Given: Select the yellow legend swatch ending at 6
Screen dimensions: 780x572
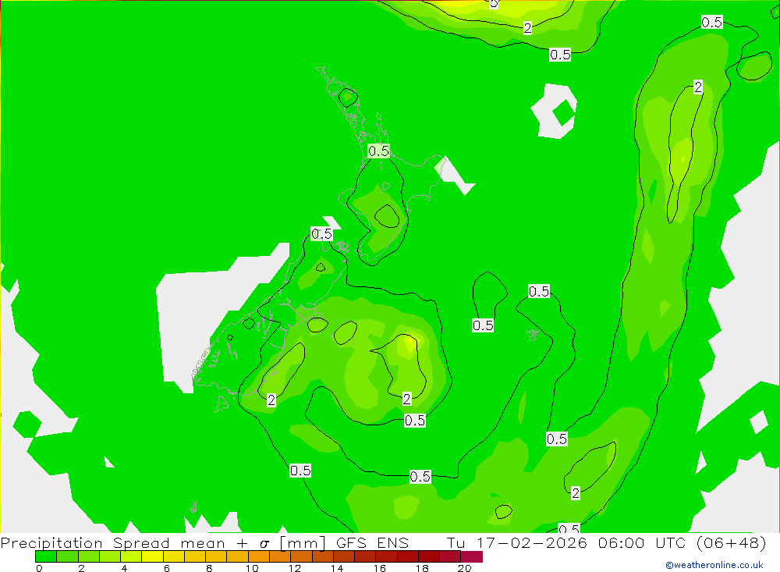Looking at the screenshot, I should (x=153, y=556).
